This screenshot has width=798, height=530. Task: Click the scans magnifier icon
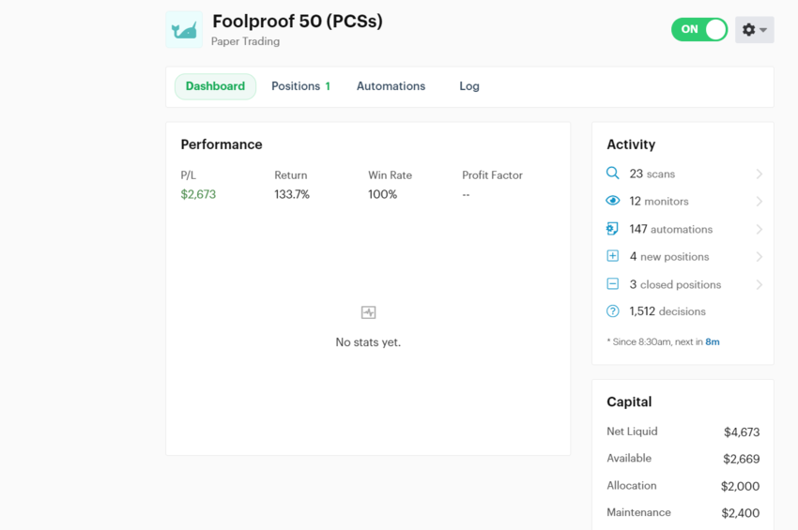(x=612, y=174)
